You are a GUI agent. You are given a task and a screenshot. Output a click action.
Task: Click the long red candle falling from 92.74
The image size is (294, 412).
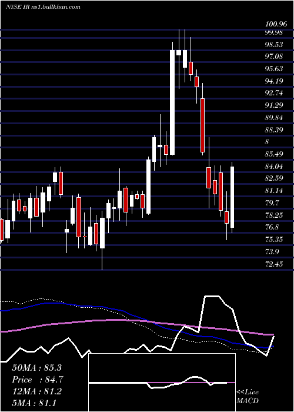pyautogui.click(x=202, y=125)
